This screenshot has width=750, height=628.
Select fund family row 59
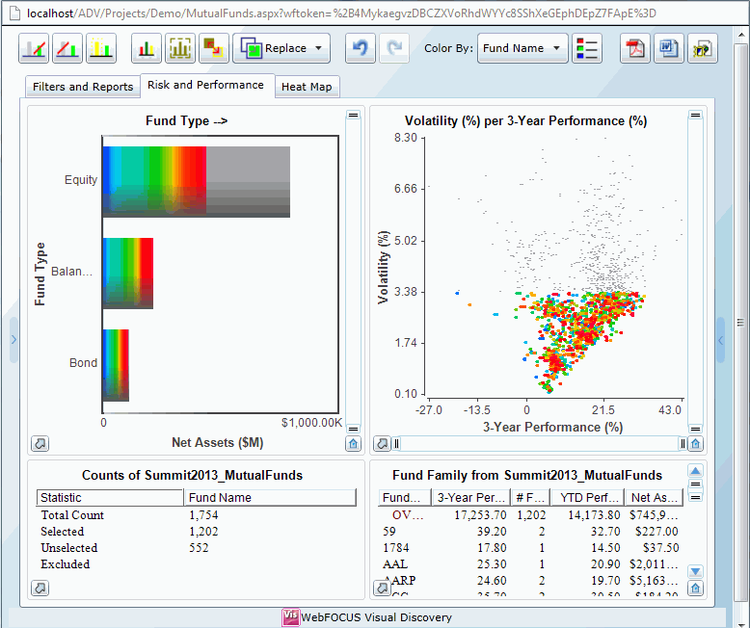point(531,532)
